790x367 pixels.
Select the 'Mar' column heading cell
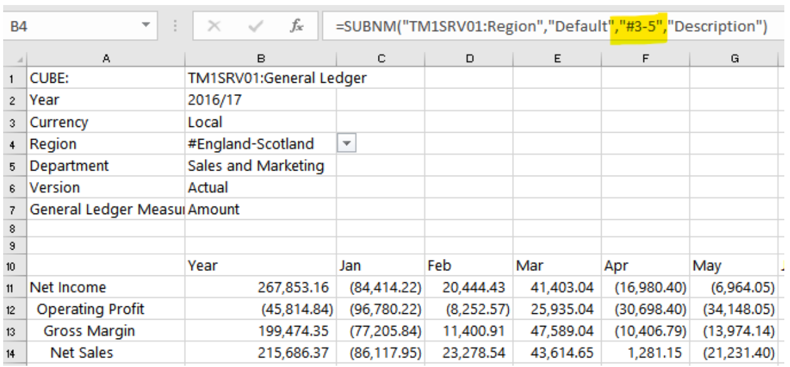557,266
